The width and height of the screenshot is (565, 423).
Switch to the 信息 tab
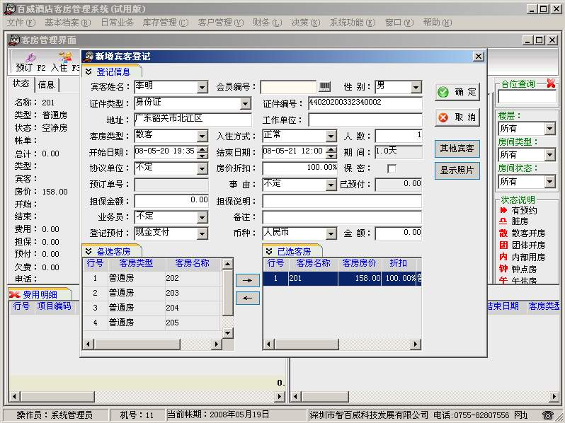pos(47,85)
